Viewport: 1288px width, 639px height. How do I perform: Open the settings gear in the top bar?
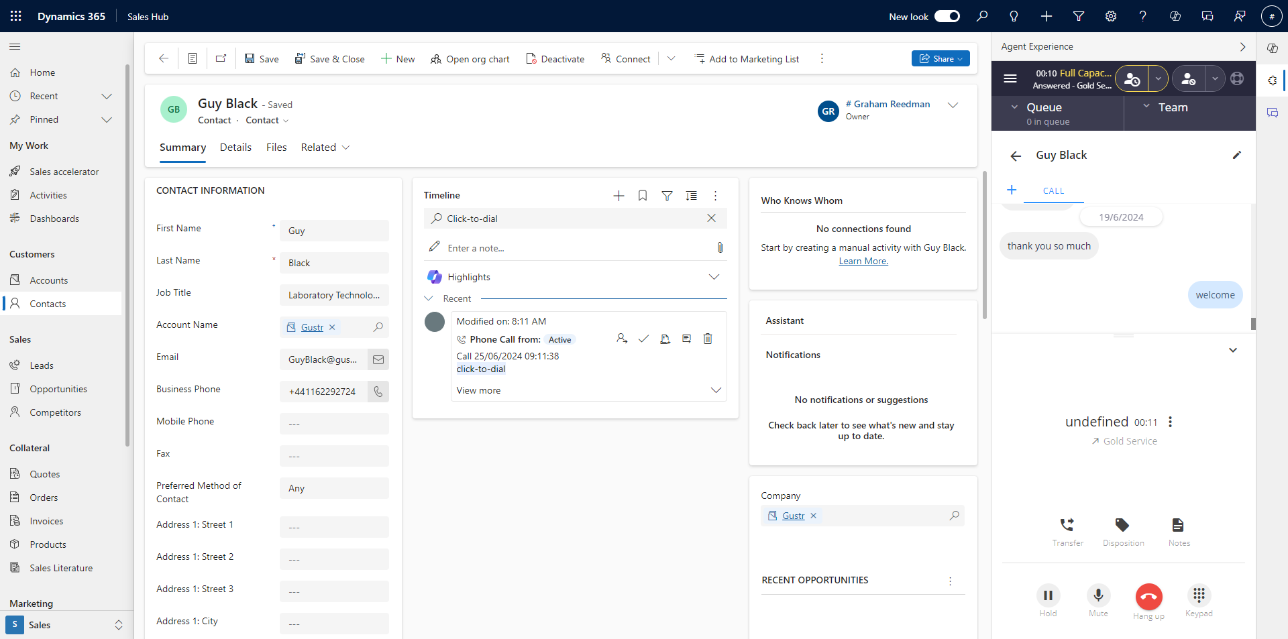[x=1111, y=16]
